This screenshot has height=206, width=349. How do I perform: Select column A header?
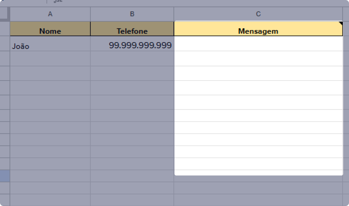pyautogui.click(x=50, y=14)
